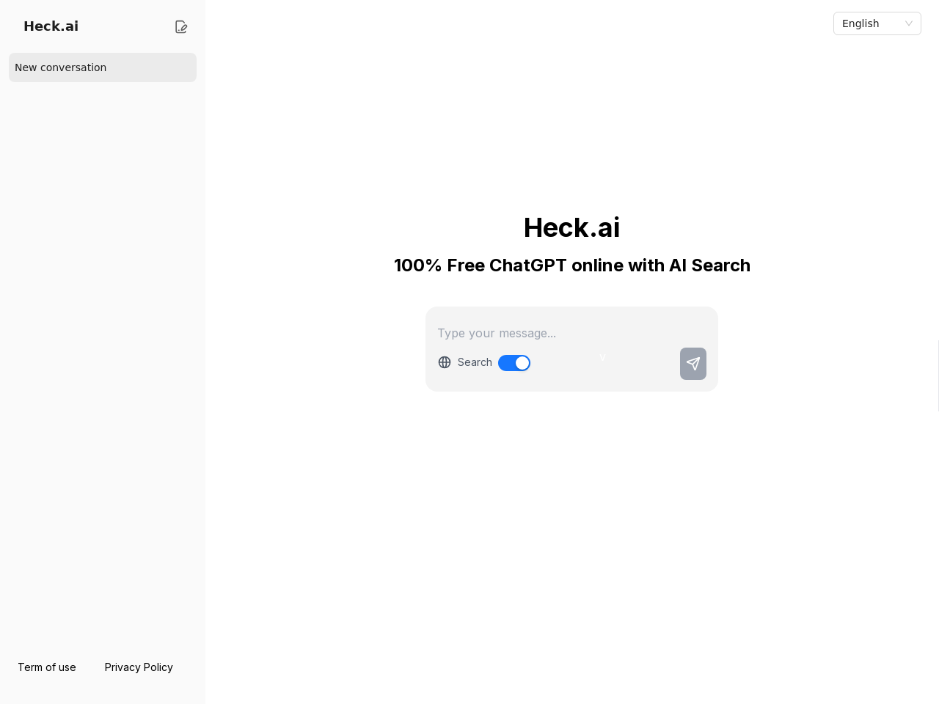Send the message with the paper plane icon
This screenshot has width=939, height=704.
[x=693, y=364]
